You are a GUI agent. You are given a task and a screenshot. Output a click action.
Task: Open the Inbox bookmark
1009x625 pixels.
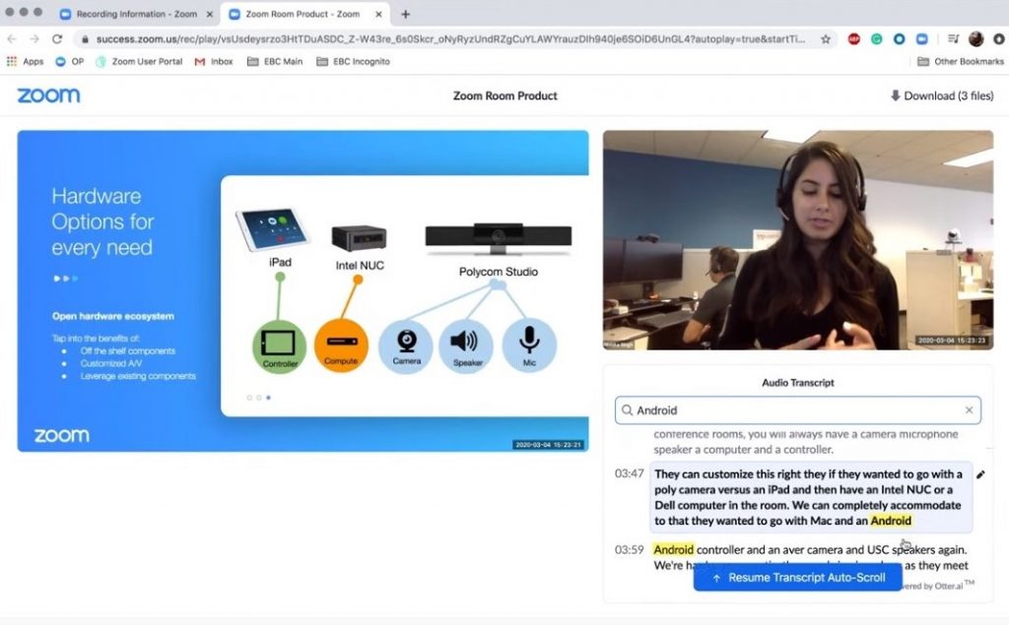pyautogui.click(x=214, y=61)
